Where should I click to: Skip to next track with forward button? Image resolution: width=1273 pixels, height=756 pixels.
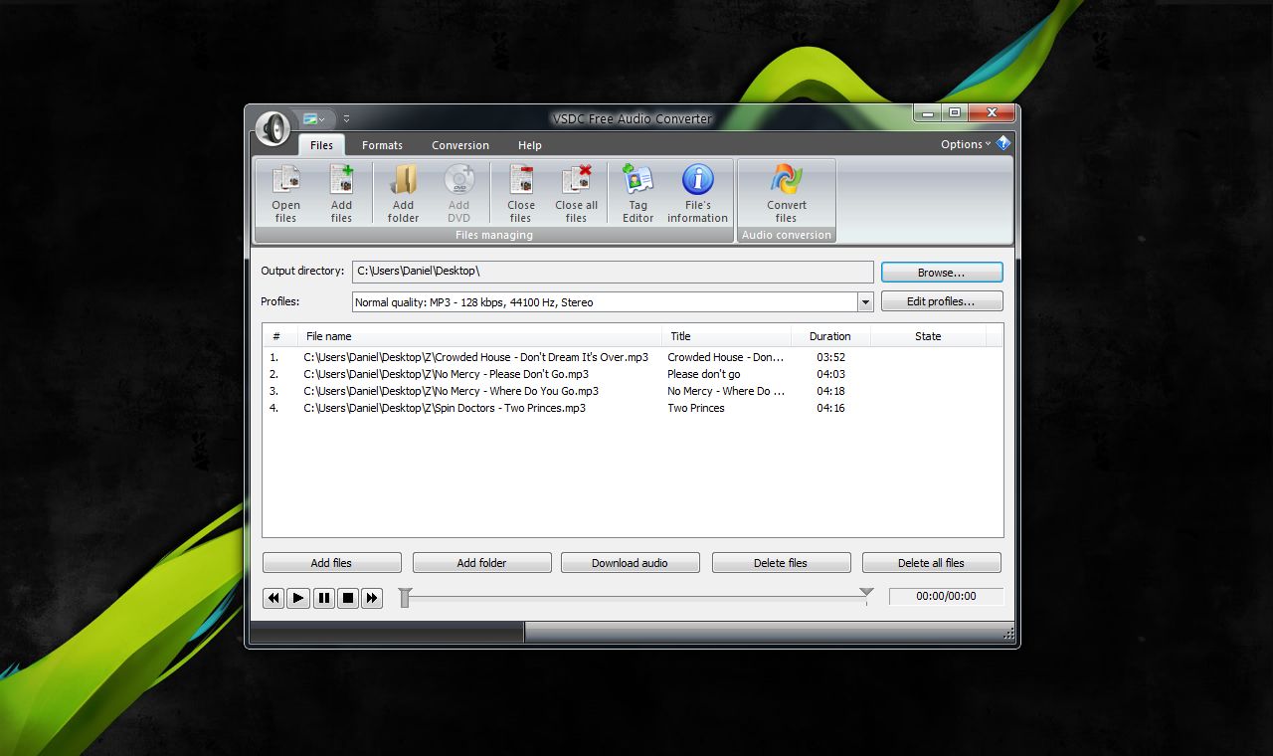coord(372,598)
